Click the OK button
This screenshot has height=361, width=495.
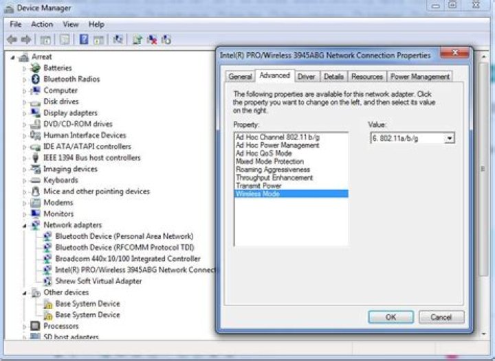390,317
